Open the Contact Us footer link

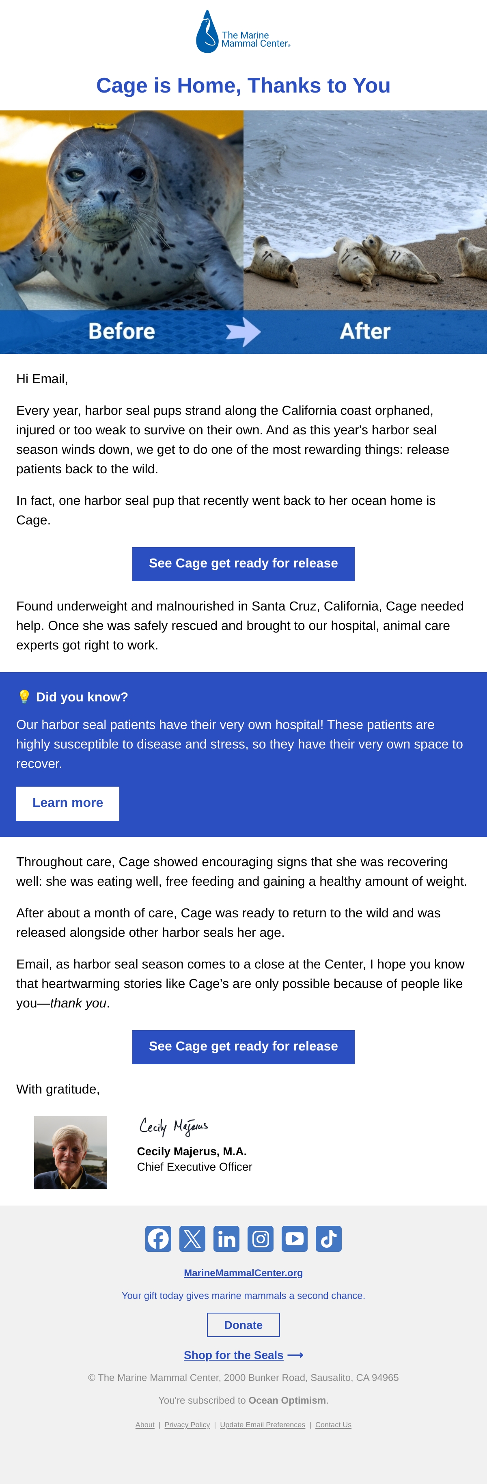(333, 1425)
